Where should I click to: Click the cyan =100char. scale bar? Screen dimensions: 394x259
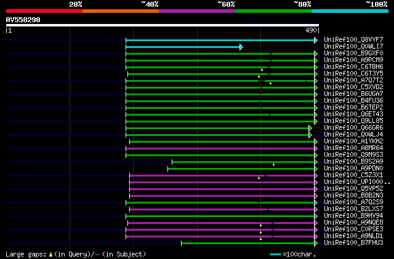[275, 255]
